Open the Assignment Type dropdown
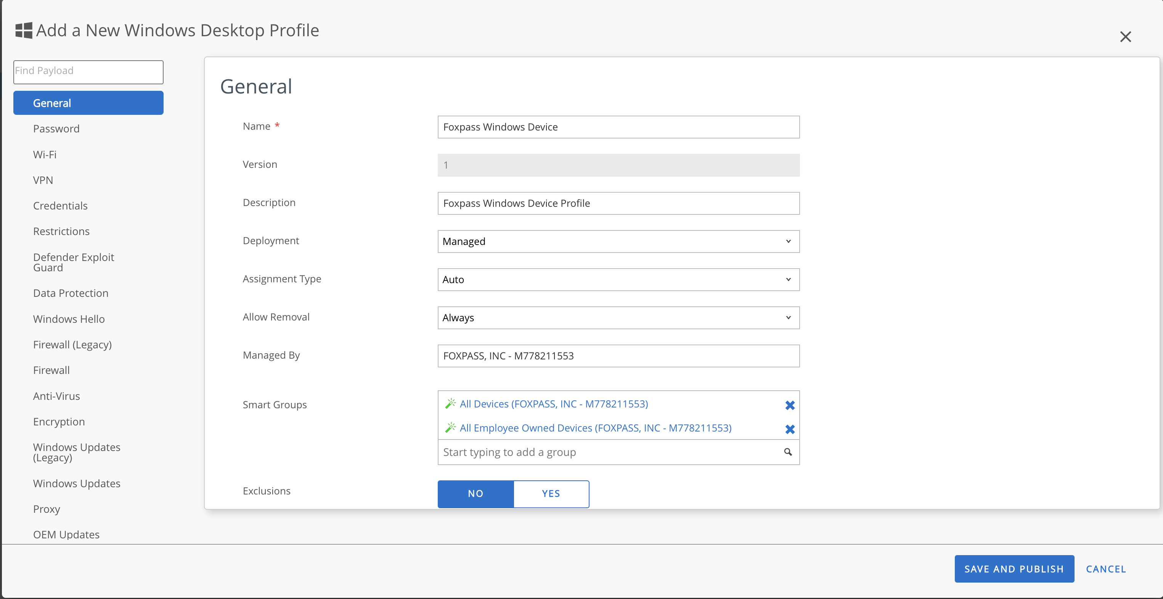Image resolution: width=1163 pixels, height=599 pixels. coord(618,280)
